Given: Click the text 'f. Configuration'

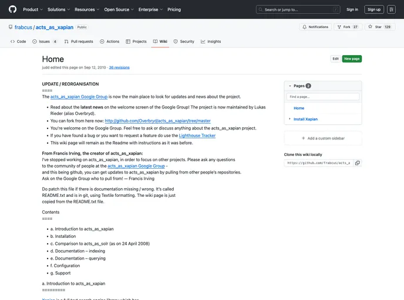Looking at the screenshot, I should (65, 266).
